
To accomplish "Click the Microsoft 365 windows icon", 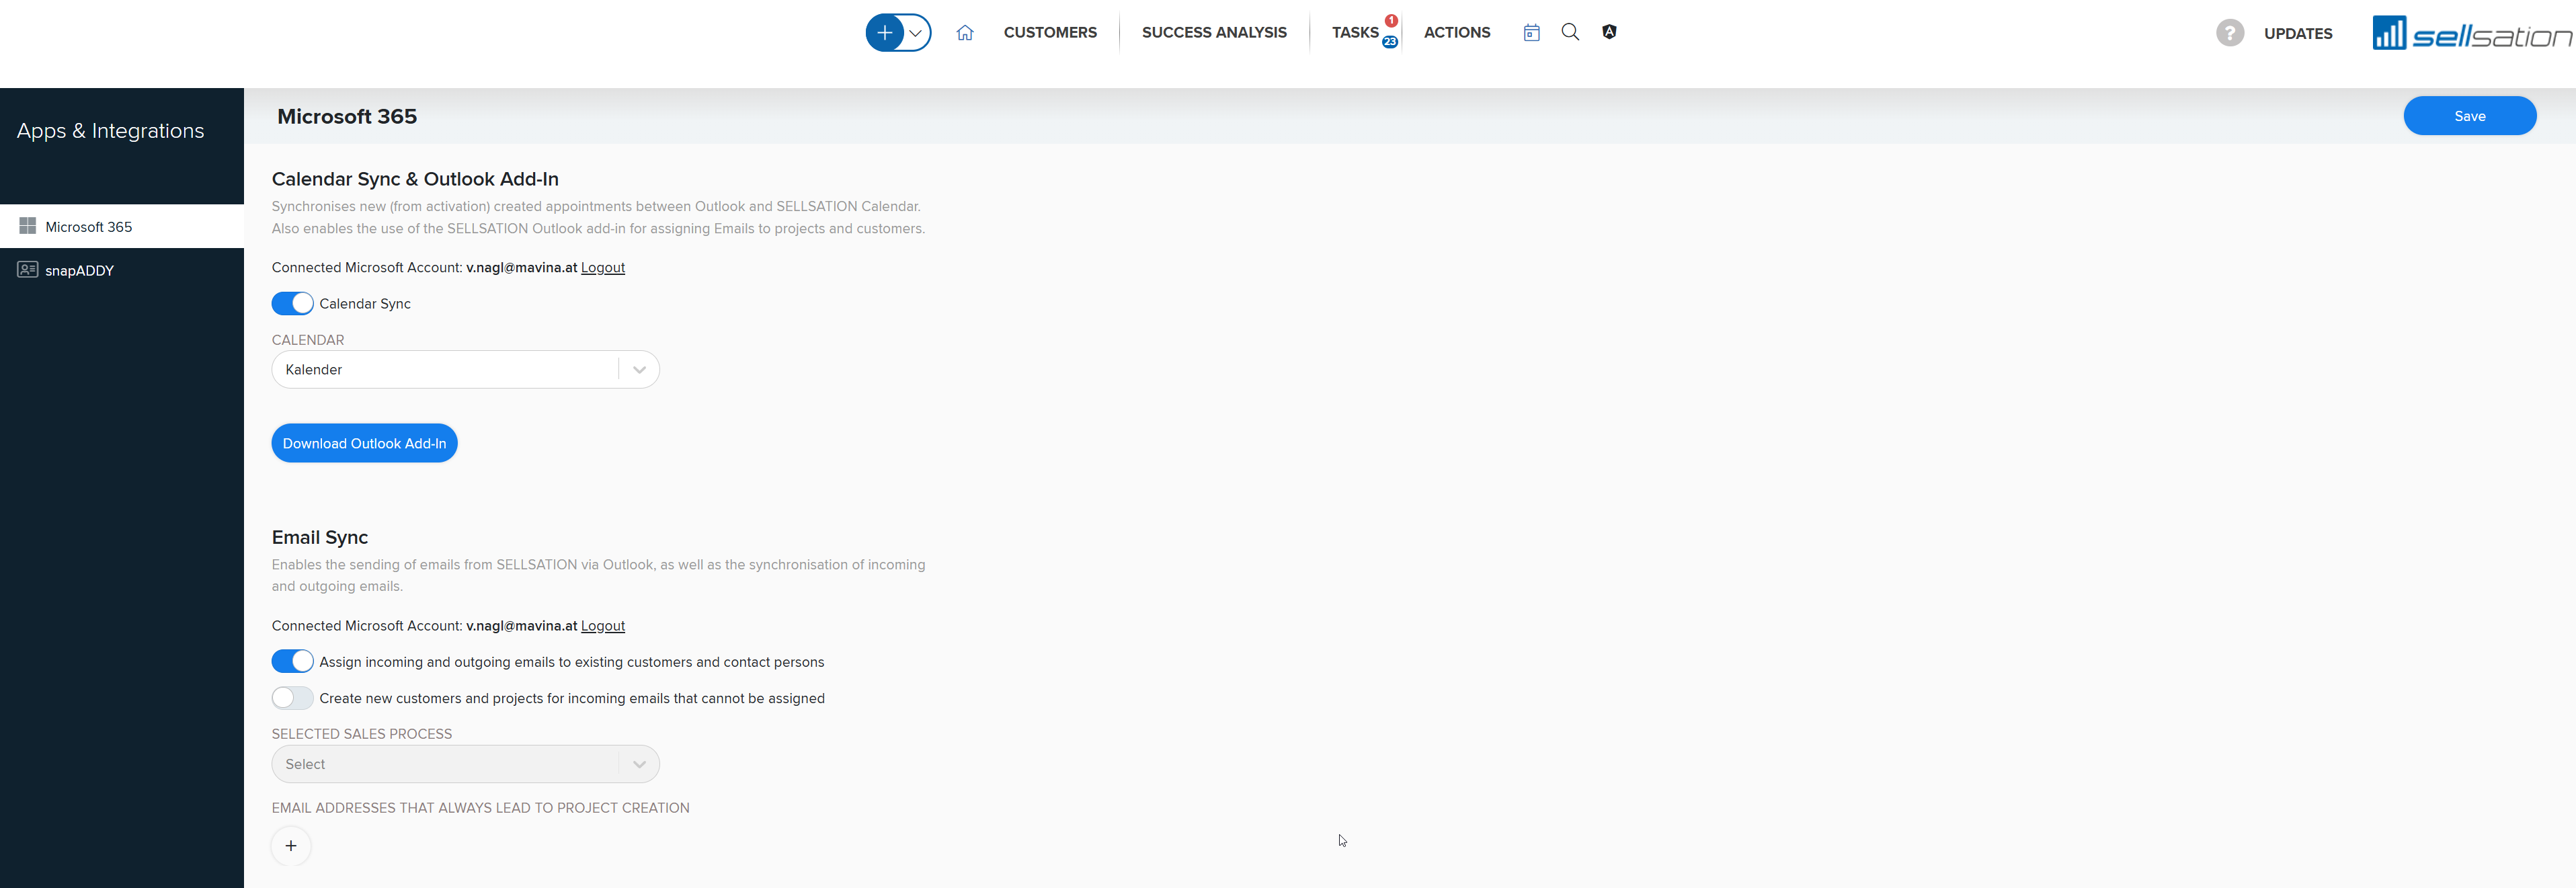I will pyautogui.click(x=27, y=226).
